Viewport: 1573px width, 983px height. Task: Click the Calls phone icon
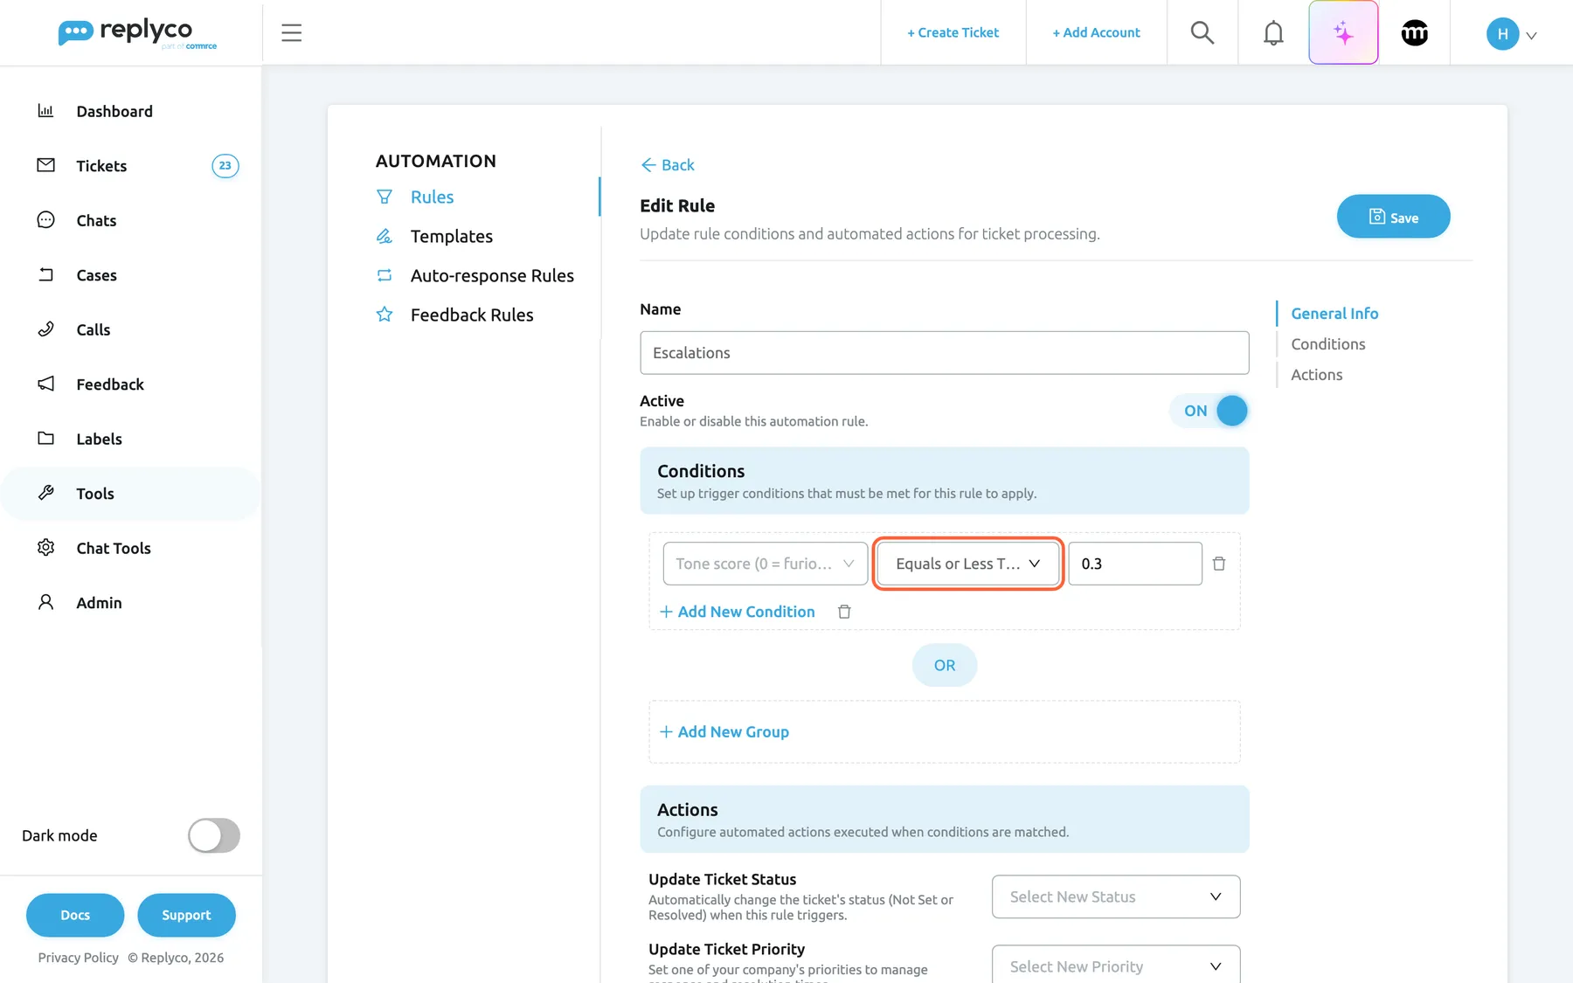tap(45, 329)
